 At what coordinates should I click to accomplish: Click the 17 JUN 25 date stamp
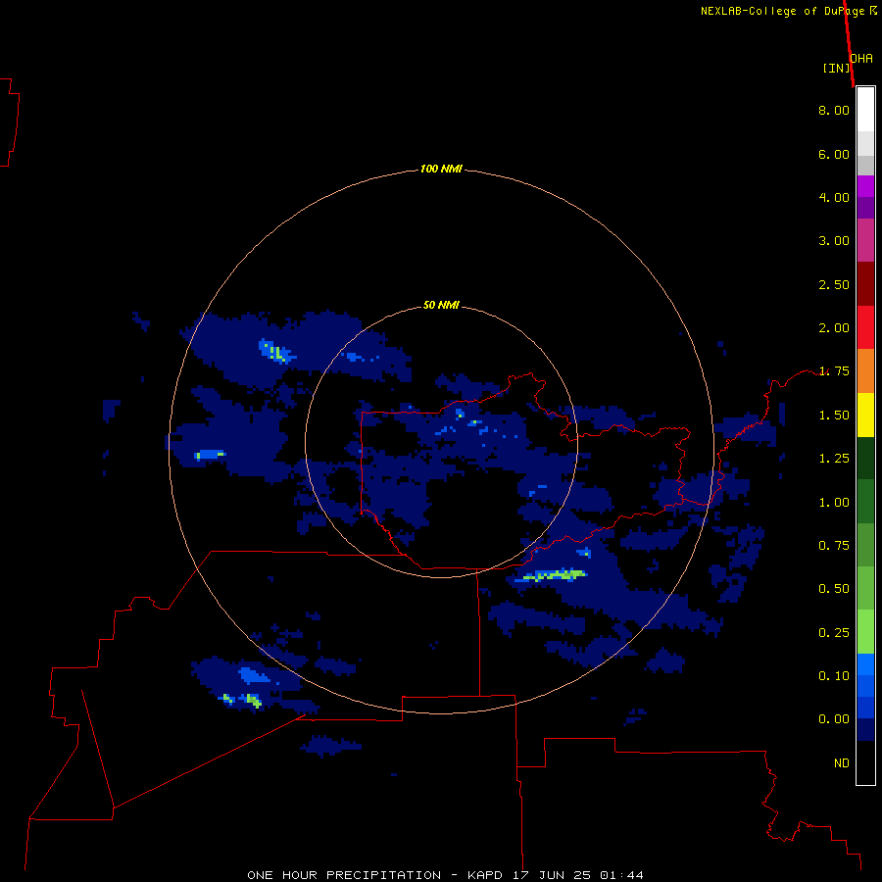click(x=551, y=875)
